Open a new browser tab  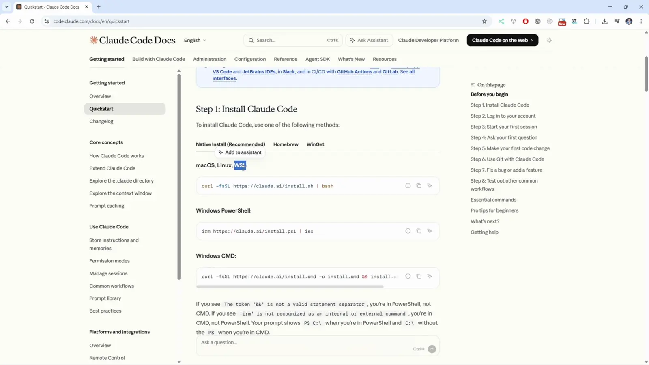(99, 7)
